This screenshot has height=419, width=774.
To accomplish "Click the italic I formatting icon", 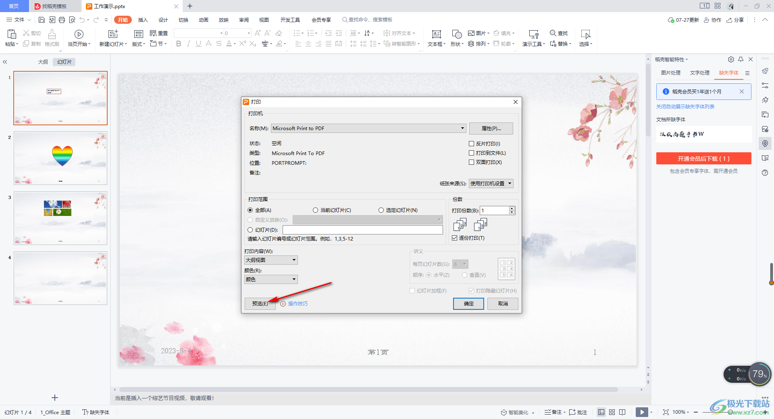I will coord(188,44).
